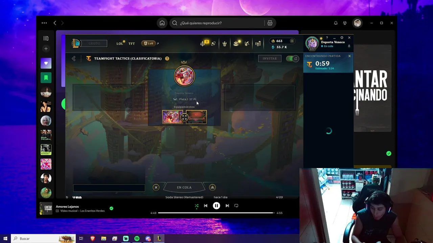The height and width of the screenshot is (243, 433).
Task: Click the green check in Spotify right panel
Action: (x=389, y=154)
